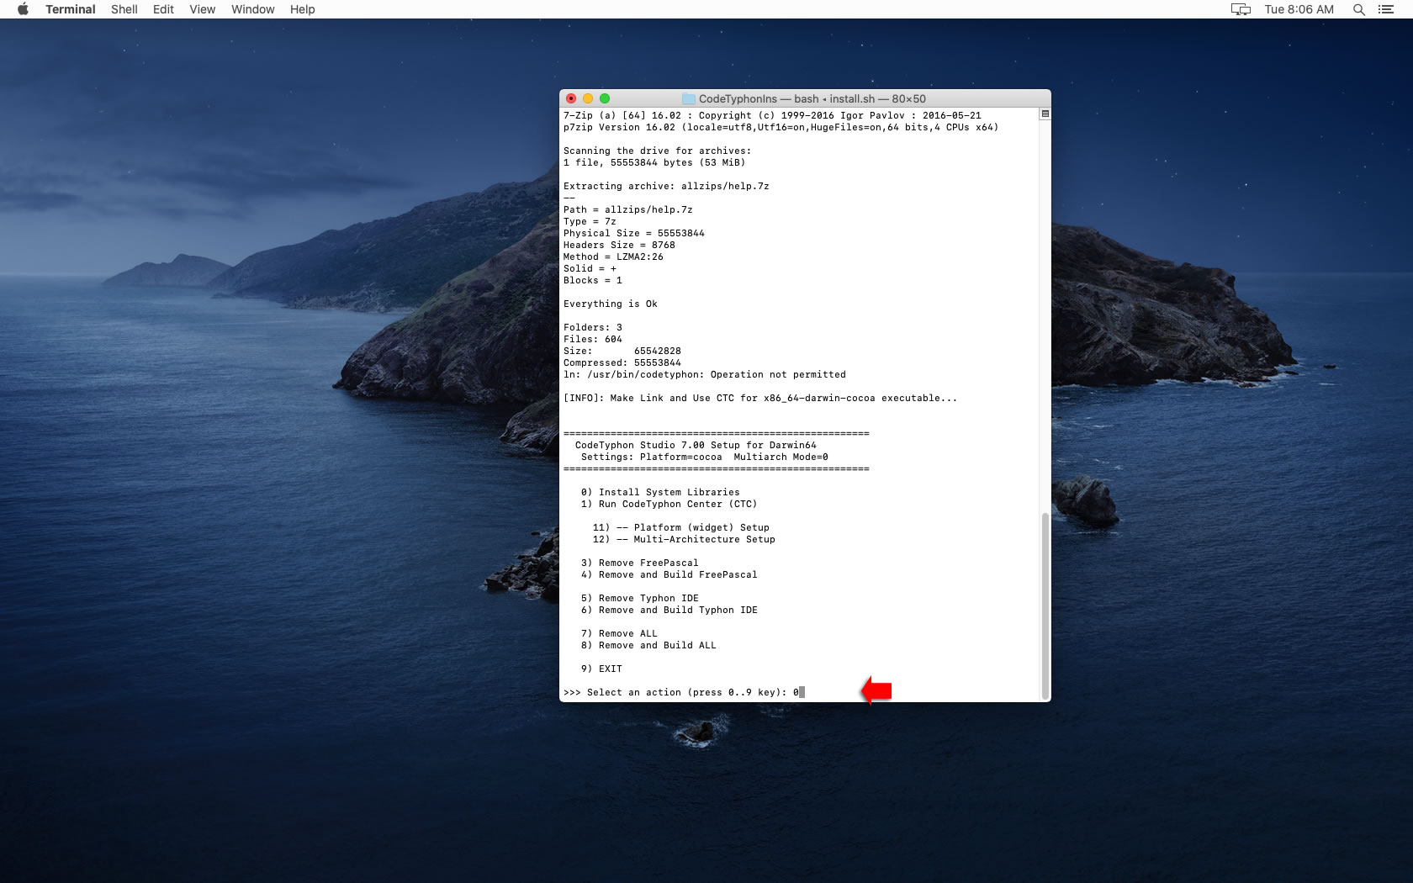Click the '6) Remove and Build Typhon IDE' line
This screenshot has height=883, width=1413.
click(669, 610)
